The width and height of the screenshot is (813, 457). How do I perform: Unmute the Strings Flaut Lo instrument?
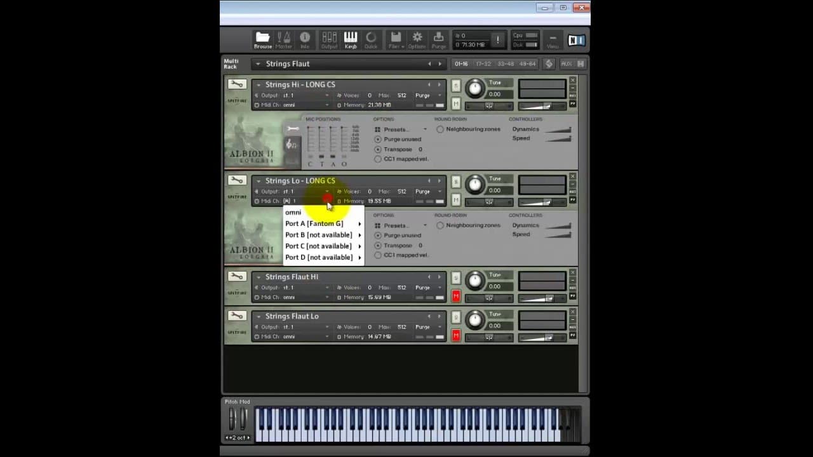455,335
